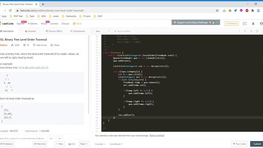The width and height of the screenshot is (263, 148).
Task: Click the red circular extension icon
Action: pyautogui.click(x=247, y=11)
